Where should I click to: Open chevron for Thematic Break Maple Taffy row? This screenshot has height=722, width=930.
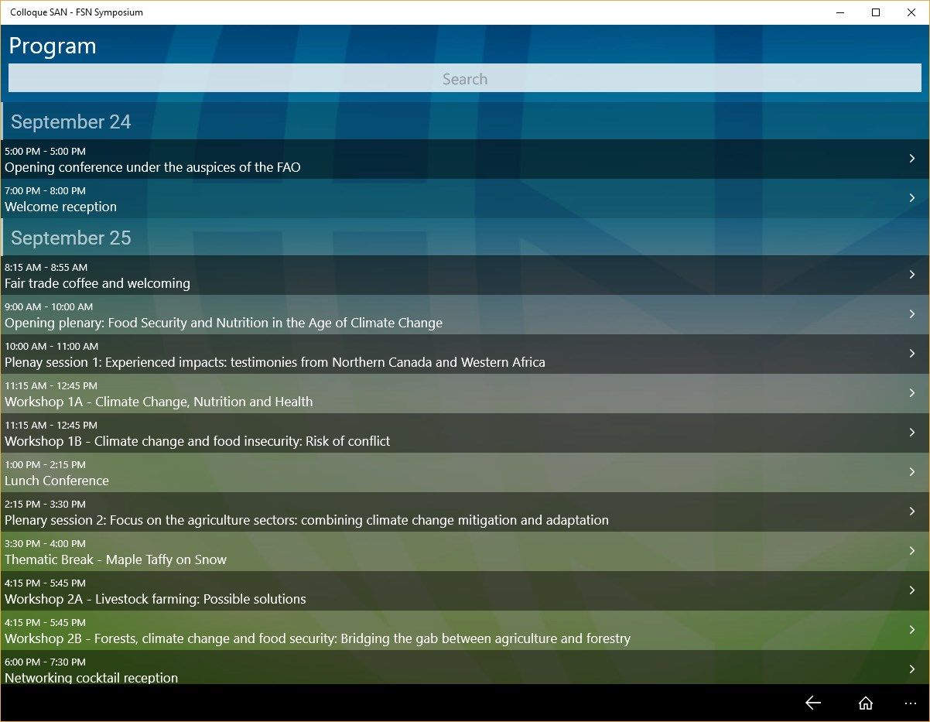[x=912, y=551]
